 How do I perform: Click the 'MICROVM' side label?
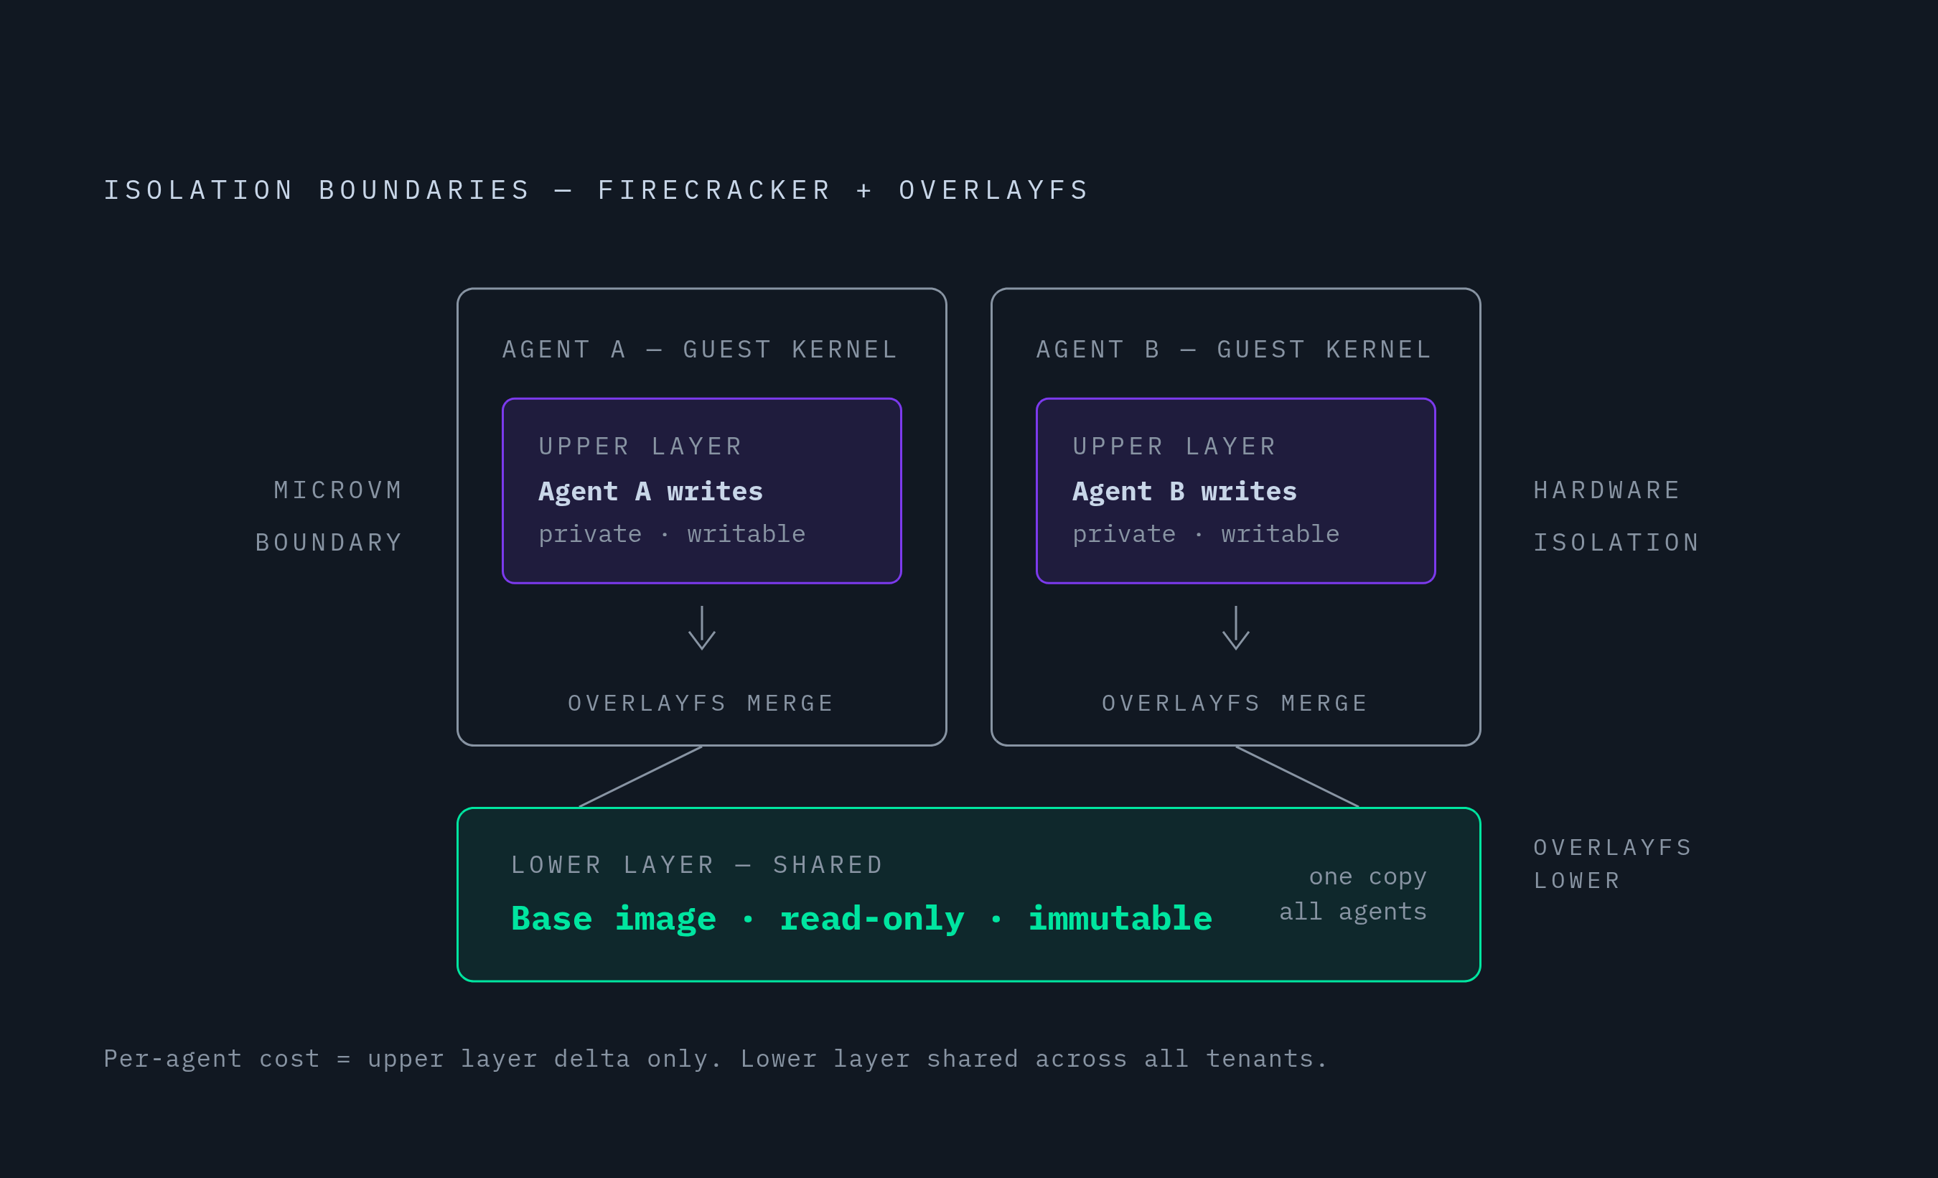(x=338, y=490)
